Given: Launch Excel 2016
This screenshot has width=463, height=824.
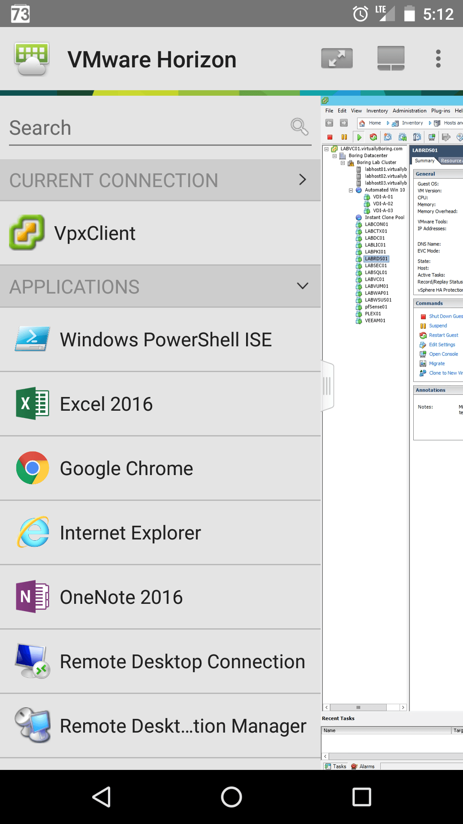Looking at the screenshot, I should tap(160, 404).
